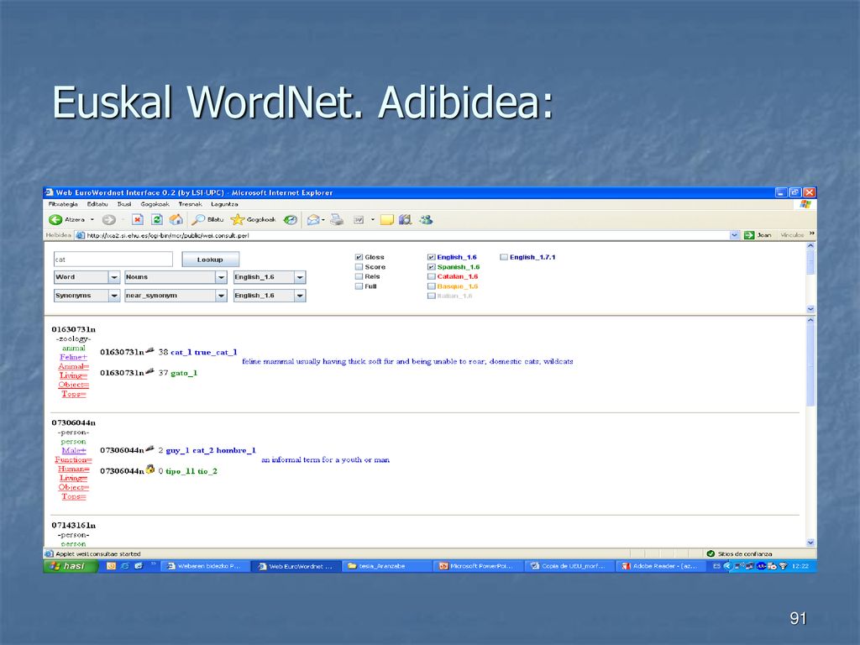Click the URL address field
Screen dimensions: 860x645
[x=407, y=235]
